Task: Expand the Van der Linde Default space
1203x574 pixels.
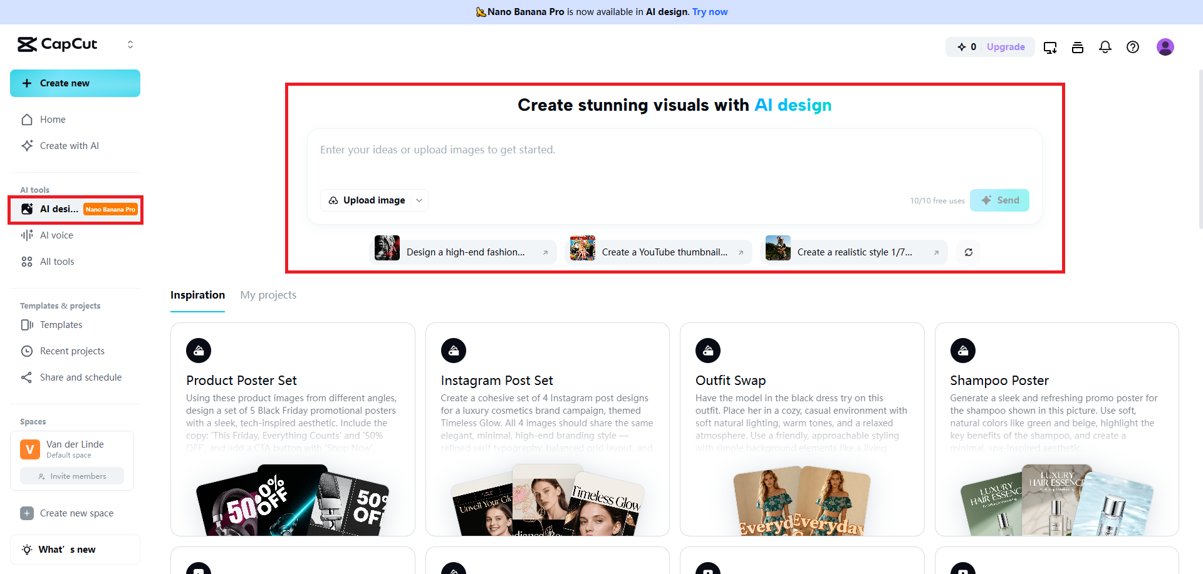Action: (x=71, y=449)
